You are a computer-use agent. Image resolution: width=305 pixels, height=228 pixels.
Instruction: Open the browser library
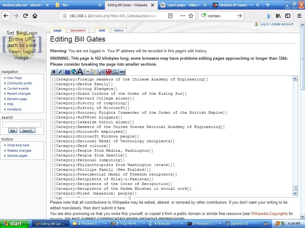278,16
